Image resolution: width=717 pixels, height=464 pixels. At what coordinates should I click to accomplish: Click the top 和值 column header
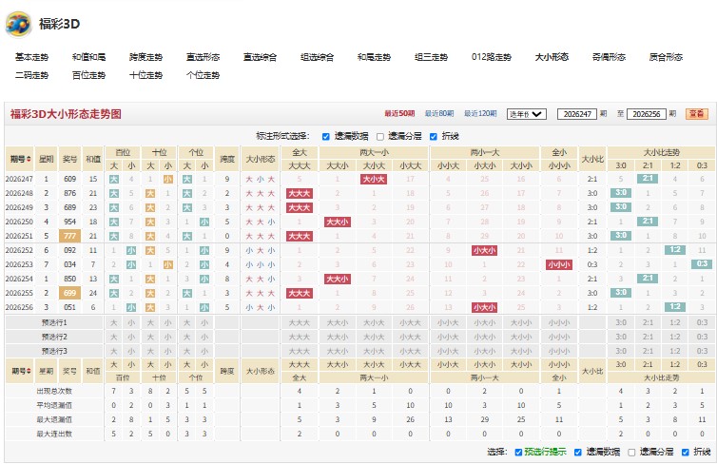click(93, 159)
